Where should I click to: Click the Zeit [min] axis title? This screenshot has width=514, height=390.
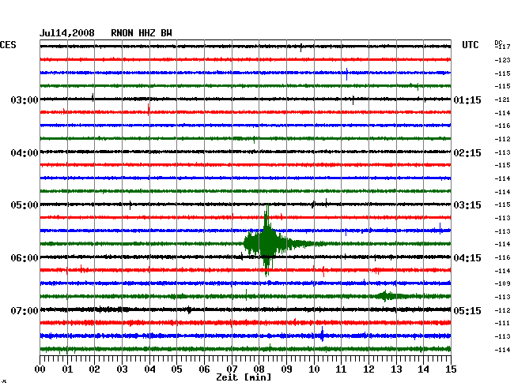[x=244, y=377]
